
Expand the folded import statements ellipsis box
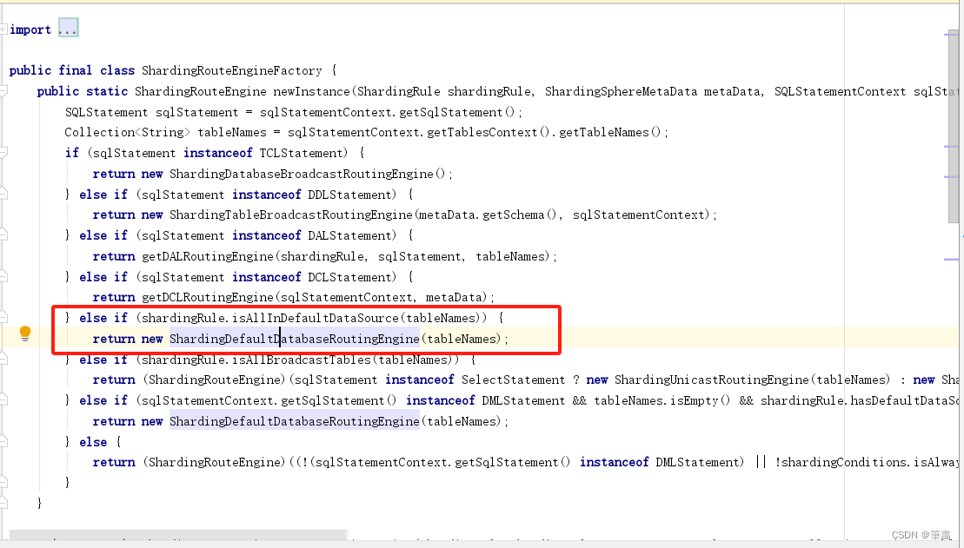click(70, 27)
